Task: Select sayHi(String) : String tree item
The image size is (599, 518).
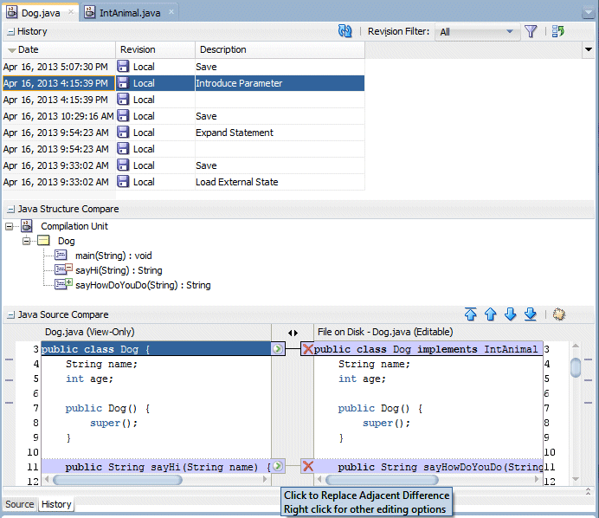Action: pos(119,270)
